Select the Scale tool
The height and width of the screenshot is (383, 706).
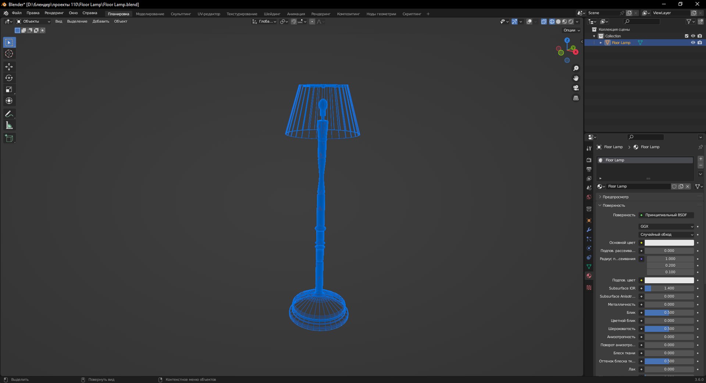click(x=9, y=89)
